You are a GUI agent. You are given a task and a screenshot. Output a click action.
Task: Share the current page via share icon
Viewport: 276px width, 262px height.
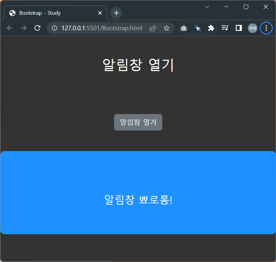tap(153, 28)
